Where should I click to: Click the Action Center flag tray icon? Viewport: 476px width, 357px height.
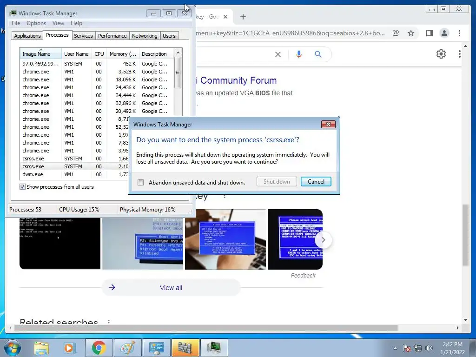pos(407,348)
